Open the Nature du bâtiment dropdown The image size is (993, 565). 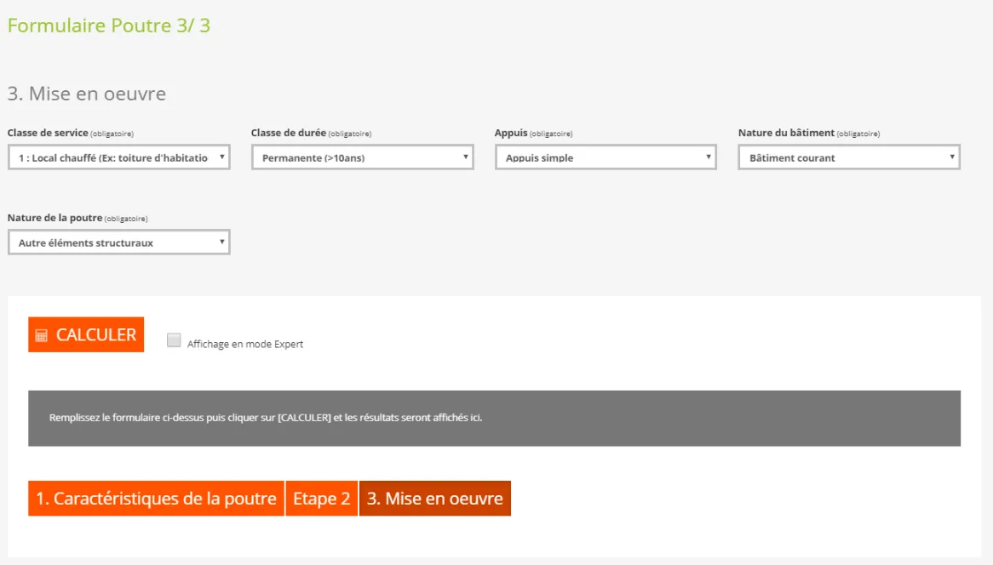849,157
